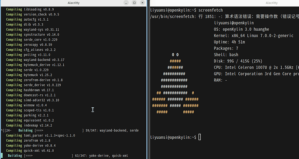Click the 'zerofrom-derive v0.1.8' line

34,80
